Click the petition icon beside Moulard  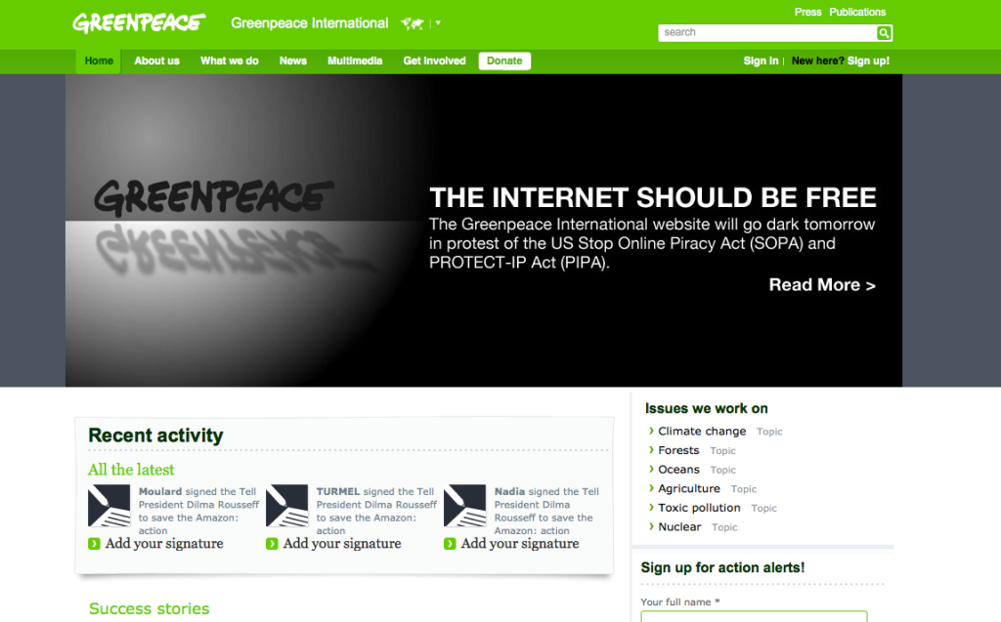click(x=109, y=506)
